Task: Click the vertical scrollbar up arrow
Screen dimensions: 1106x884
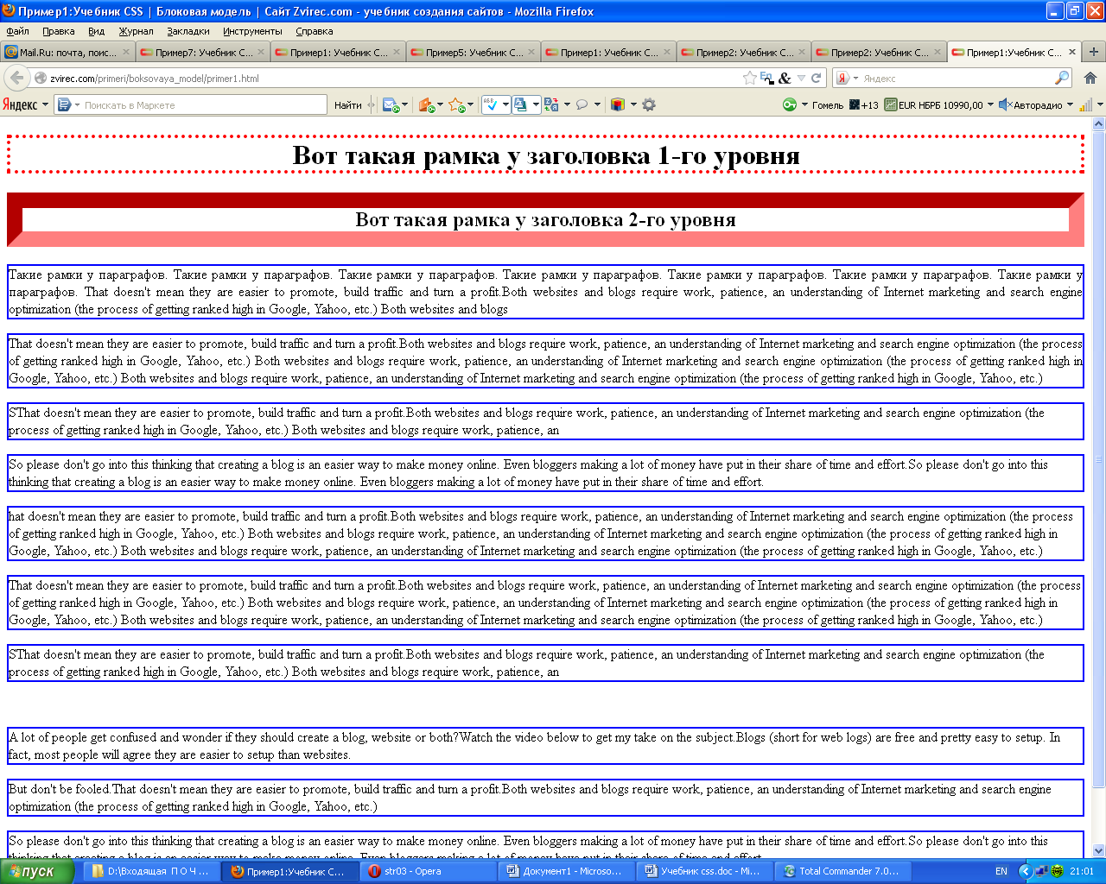Action: [1099, 123]
